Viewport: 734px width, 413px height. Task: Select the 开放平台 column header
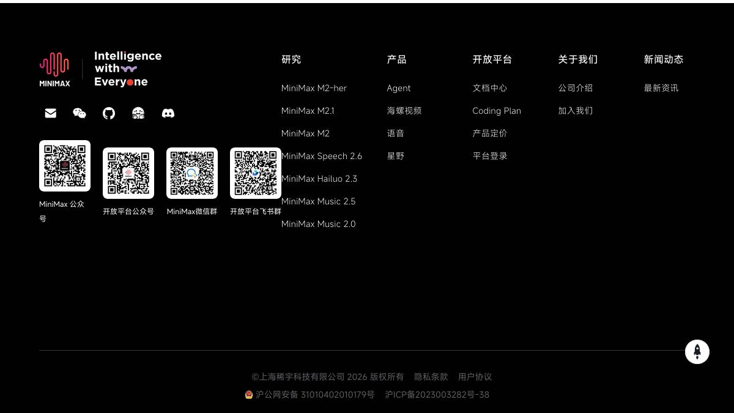493,59
